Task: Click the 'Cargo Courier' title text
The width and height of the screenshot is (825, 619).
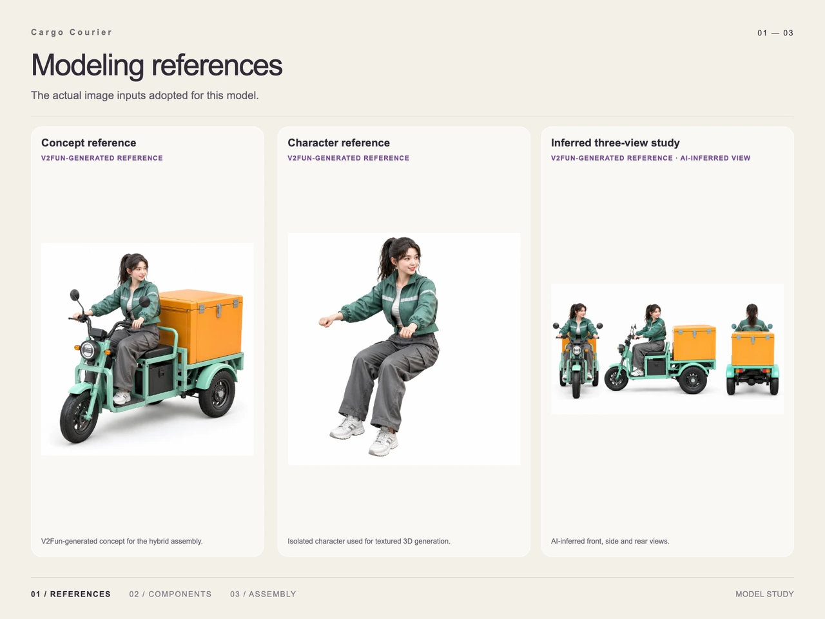Action: point(72,32)
